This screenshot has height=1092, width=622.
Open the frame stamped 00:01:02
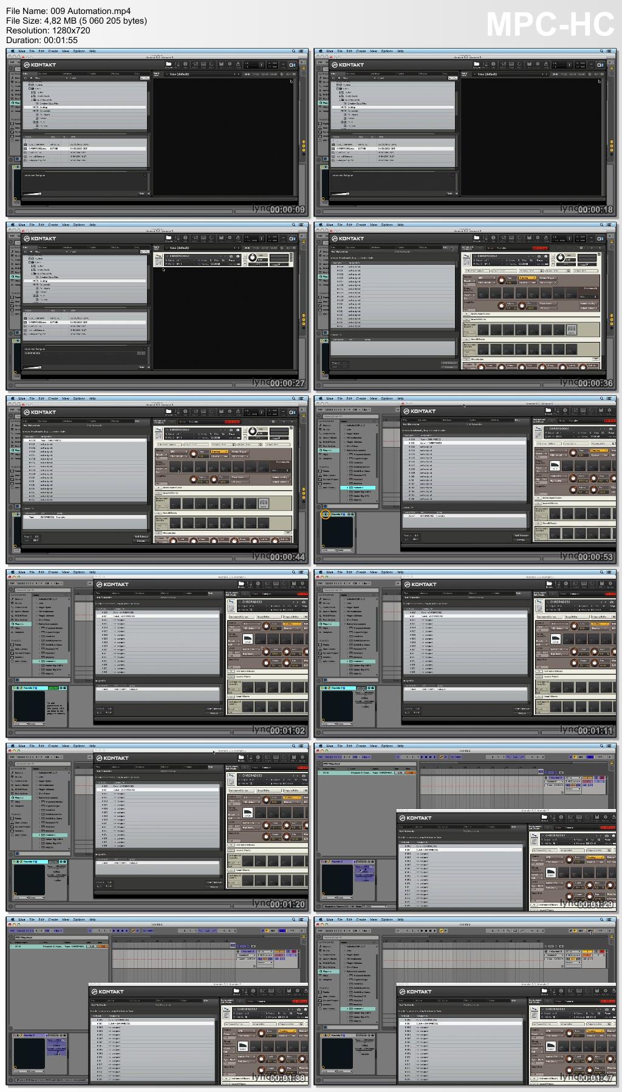157,653
